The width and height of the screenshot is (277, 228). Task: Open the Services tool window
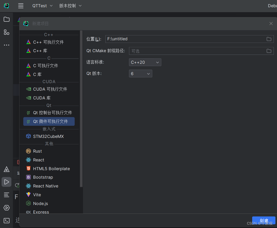(x=6, y=208)
